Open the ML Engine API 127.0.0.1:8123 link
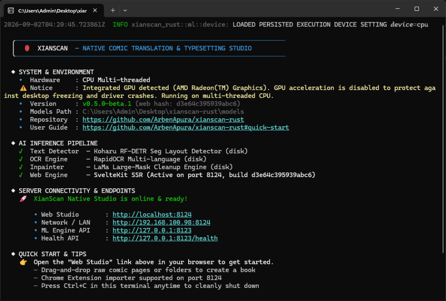The image size is (446, 301). [x=152, y=230]
